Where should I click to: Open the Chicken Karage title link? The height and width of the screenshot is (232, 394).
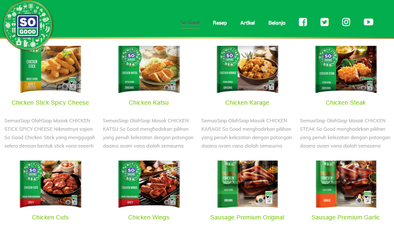tap(247, 103)
